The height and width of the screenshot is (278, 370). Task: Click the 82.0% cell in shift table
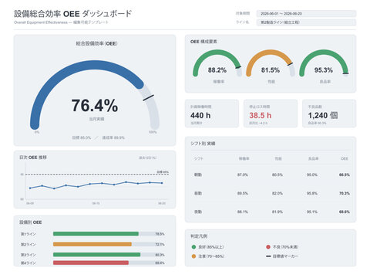coord(277,193)
